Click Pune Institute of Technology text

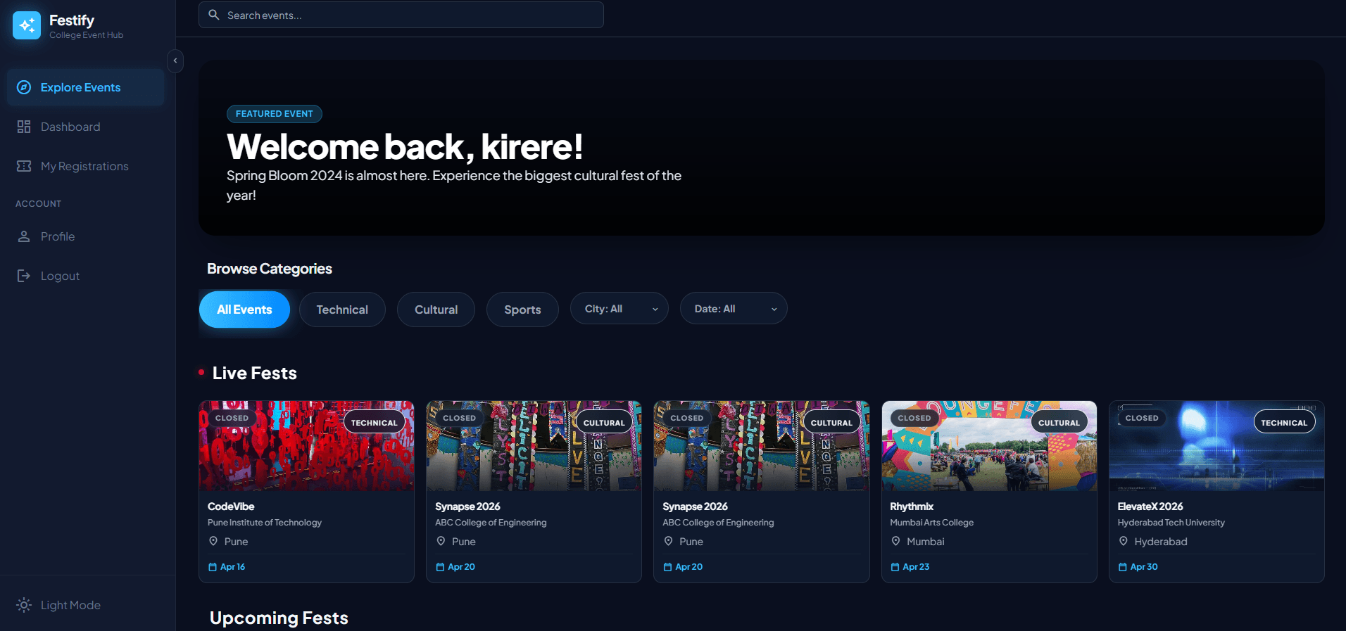click(x=265, y=523)
